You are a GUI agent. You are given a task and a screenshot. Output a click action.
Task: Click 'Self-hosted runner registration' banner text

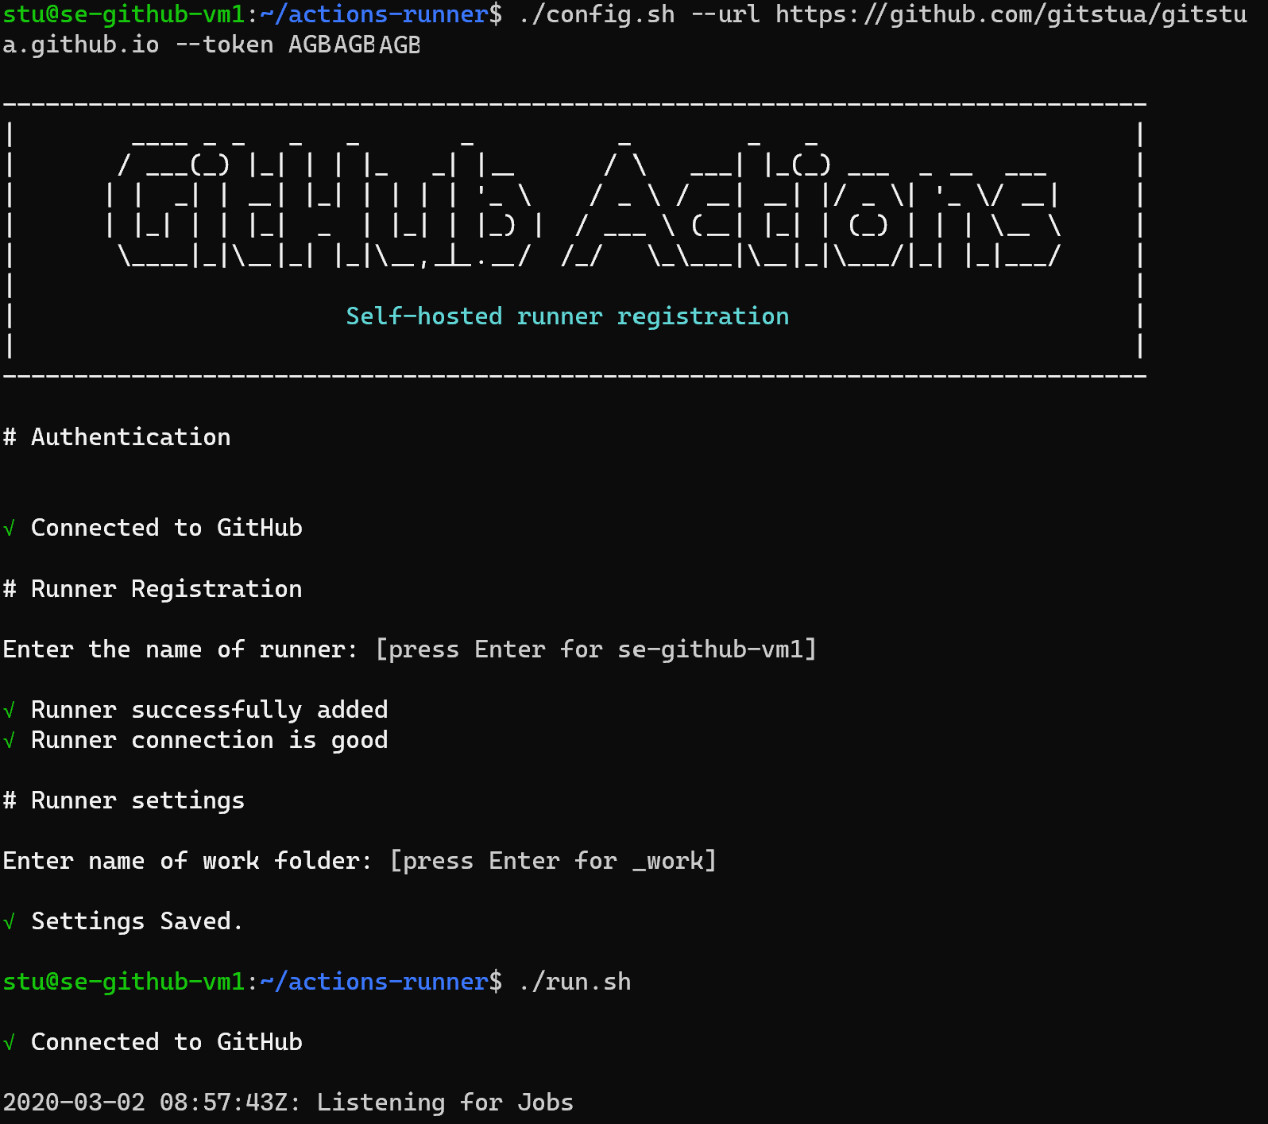[567, 316]
